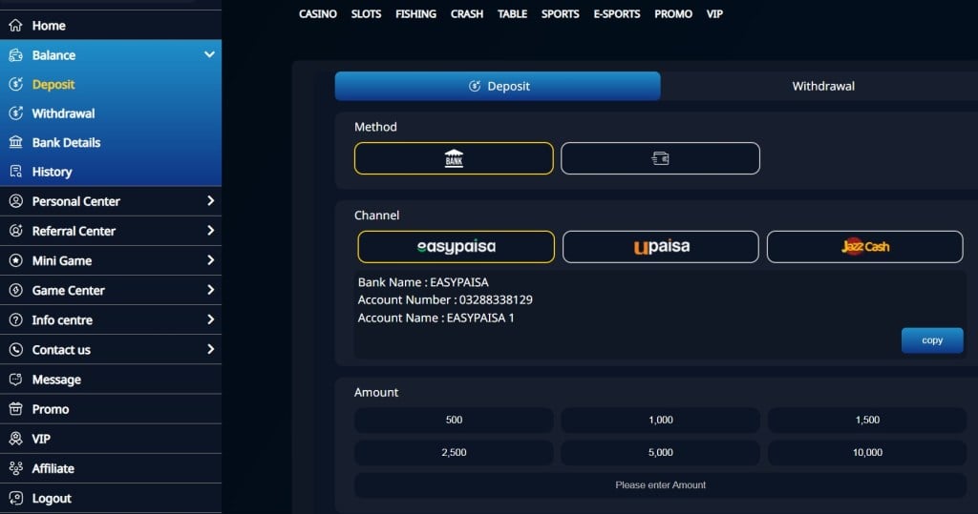The height and width of the screenshot is (514, 978).
Task: Click the VIP badge icon in sidebar
Action: coord(15,439)
